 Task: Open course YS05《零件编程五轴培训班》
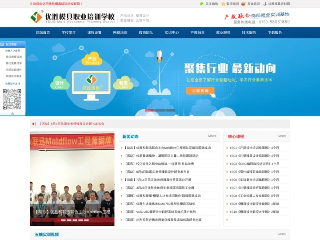[254, 172]
